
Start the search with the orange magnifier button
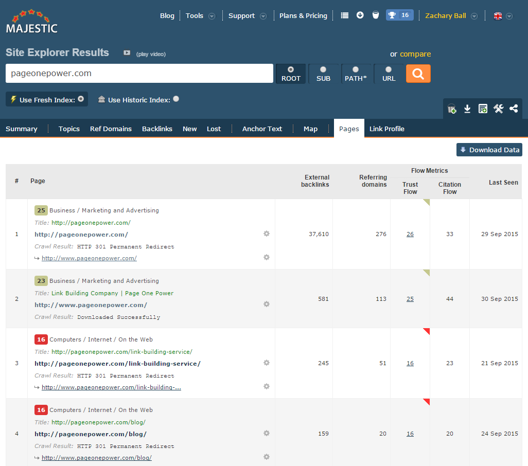pyautogui.click(x=418, y=74)
